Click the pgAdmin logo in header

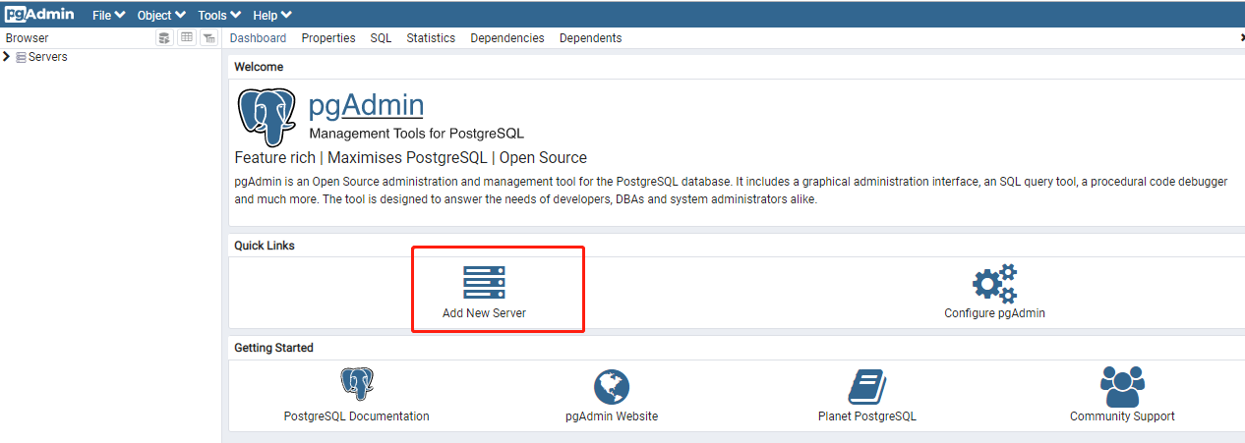click(x=39, y=15)
